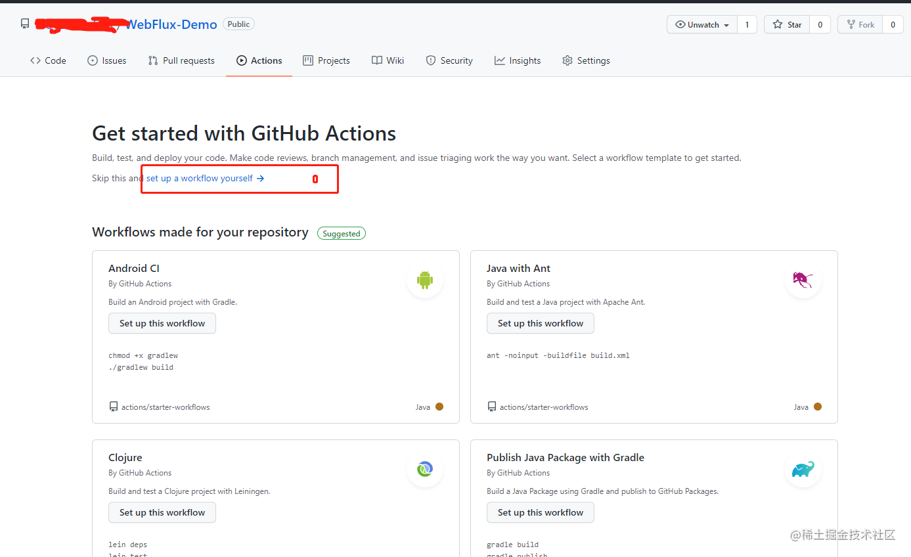
Task: Open Insights via the graph icon
Action: (499, 60)
